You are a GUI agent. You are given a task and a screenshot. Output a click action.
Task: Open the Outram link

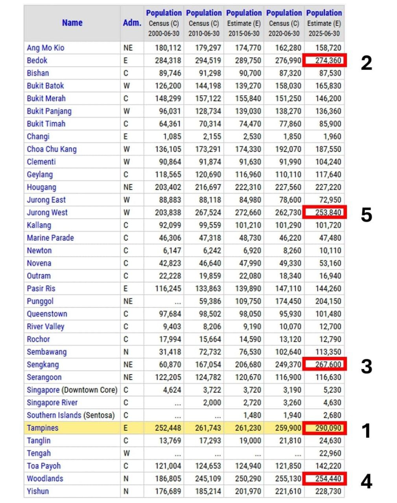click(x=39, y=276)
